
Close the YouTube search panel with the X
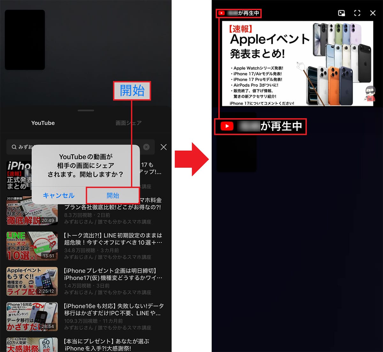(163, 147)
